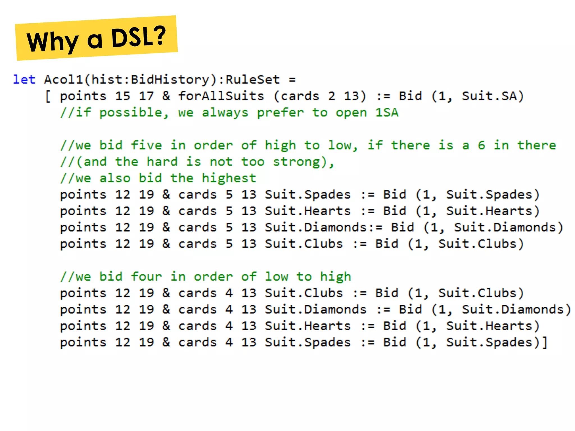Click the 'let' keyword in the code

24,80
